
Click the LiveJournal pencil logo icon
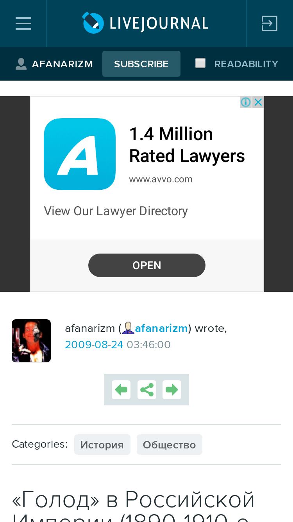point(93,23)
